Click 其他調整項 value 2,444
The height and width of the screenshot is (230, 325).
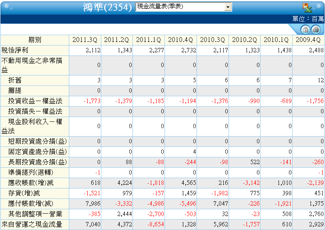124,214
